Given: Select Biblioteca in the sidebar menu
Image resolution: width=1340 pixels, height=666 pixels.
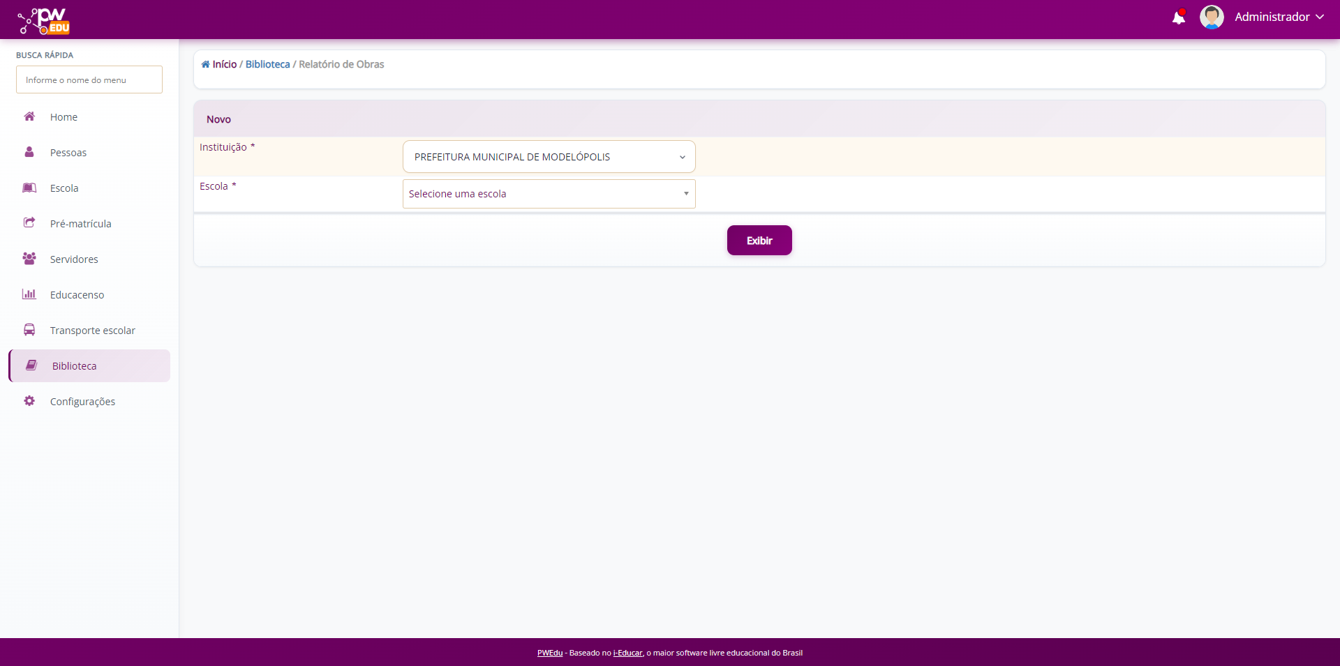Looking at the screenshot, I should 75,366.
